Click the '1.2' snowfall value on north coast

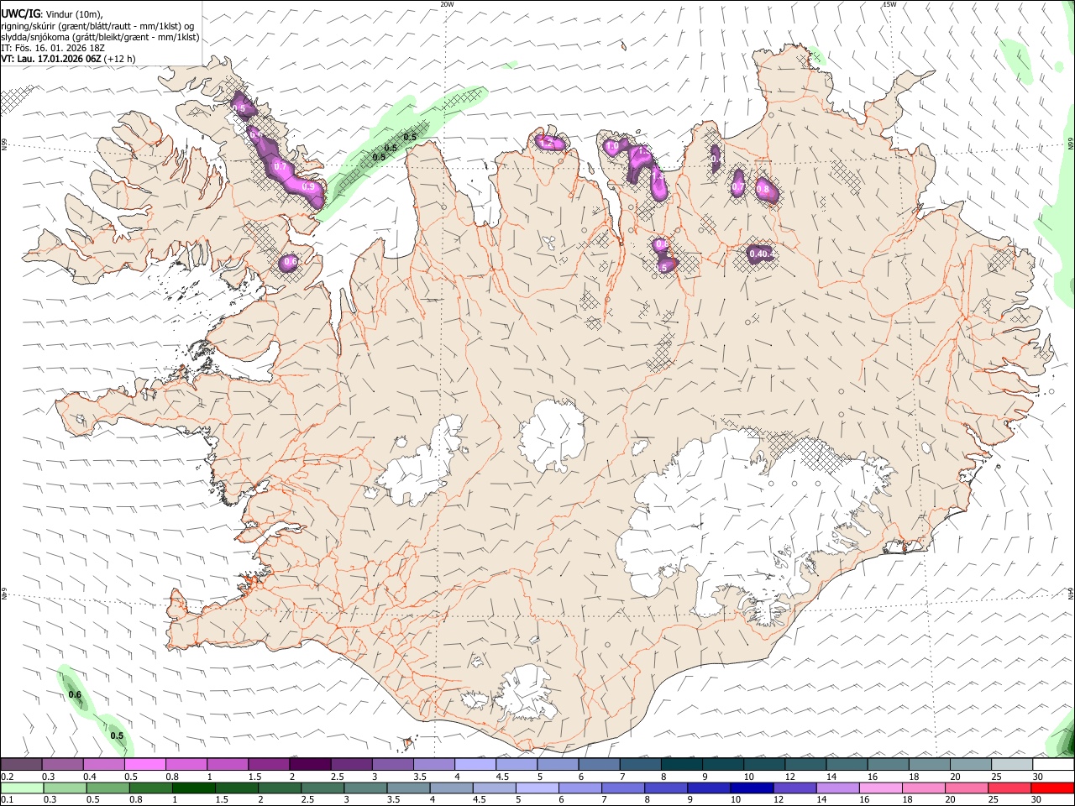(548, 143)
